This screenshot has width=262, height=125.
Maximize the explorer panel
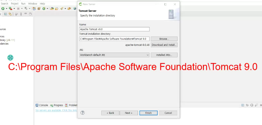tap(30, 14)
